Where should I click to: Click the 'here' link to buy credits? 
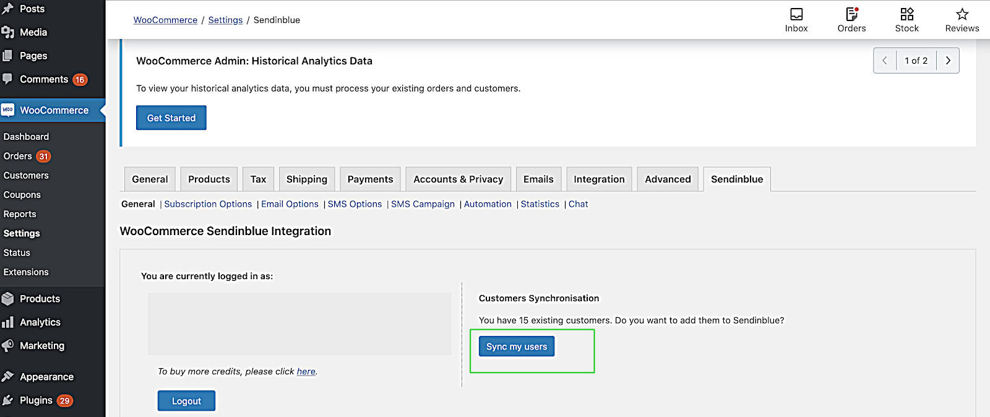306,371
